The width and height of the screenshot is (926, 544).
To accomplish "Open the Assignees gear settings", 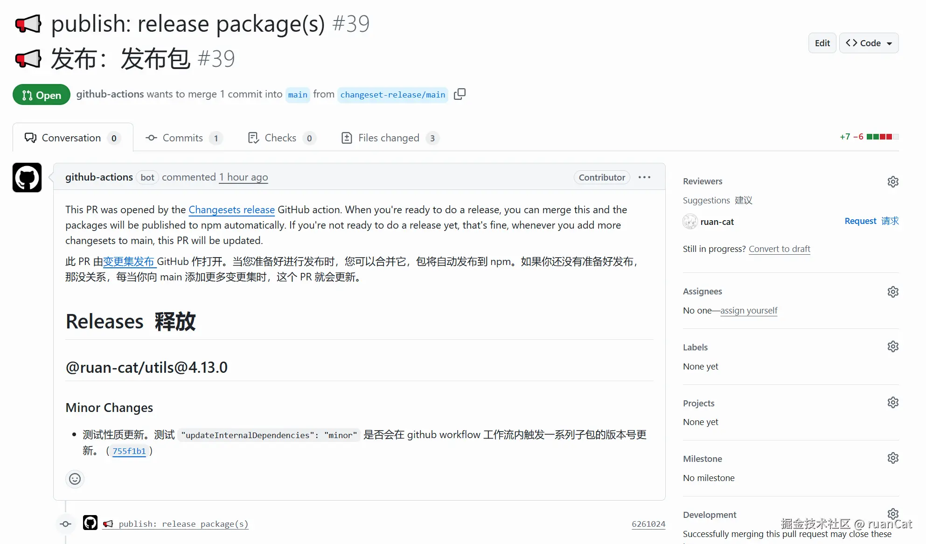I will pyautogui.click(x=892, y=292).
